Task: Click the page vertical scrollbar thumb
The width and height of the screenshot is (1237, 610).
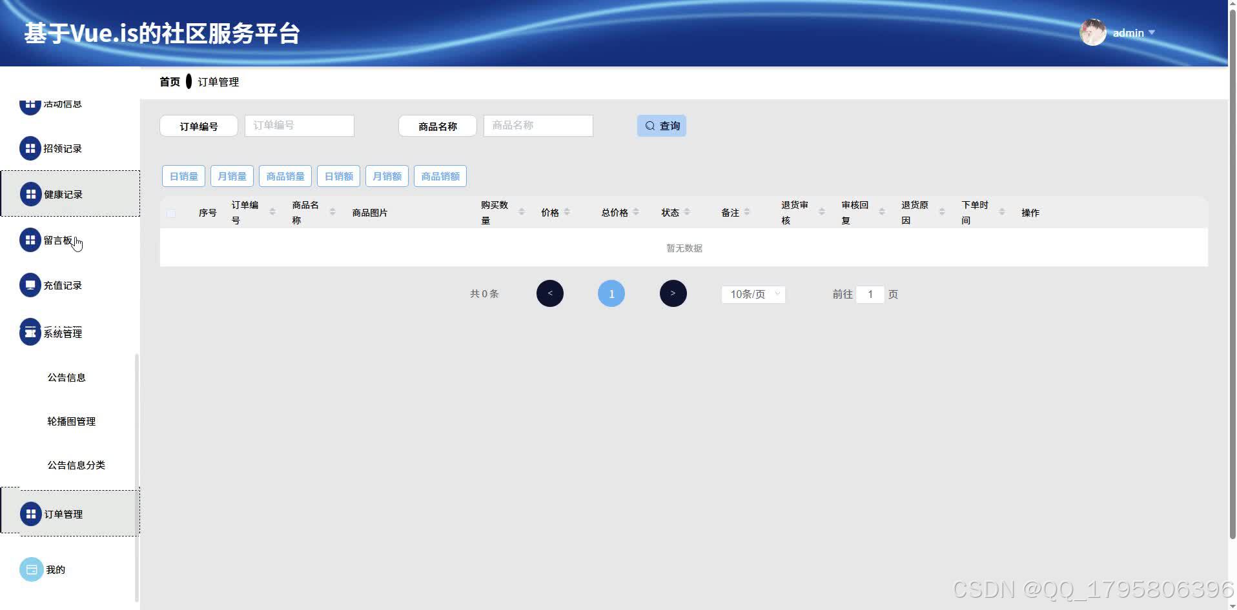Action: point(1232,274)
